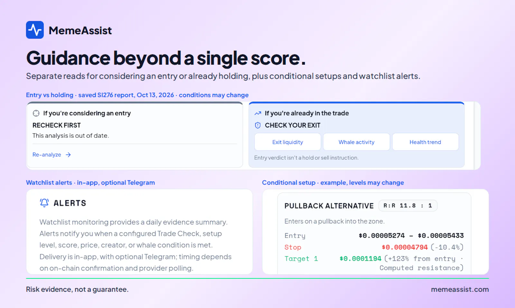Click the MemeAssist brand name text
The image size is (515, 308).
[x=80, y=31]
